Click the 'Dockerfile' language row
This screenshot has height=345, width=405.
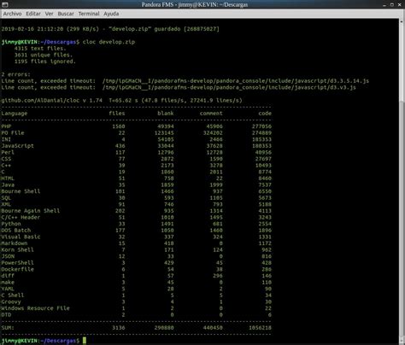[x=136, y=269]
